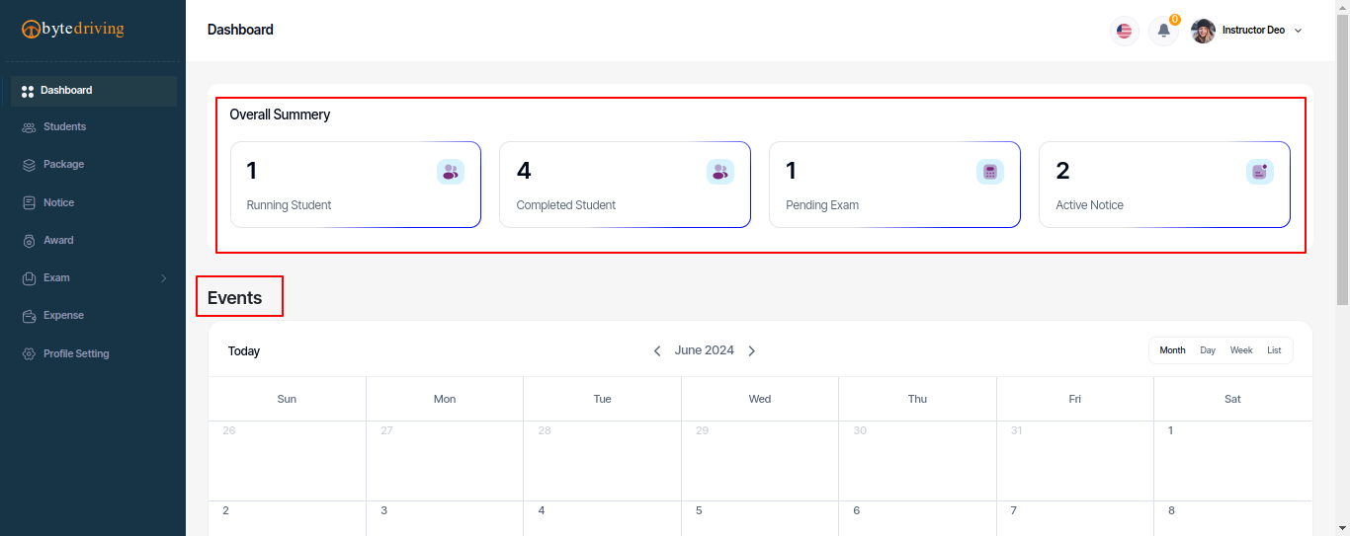Expand the Exam submenu arrow
The width and height of the screenshot is (1350, 536).
pos(164,278)
